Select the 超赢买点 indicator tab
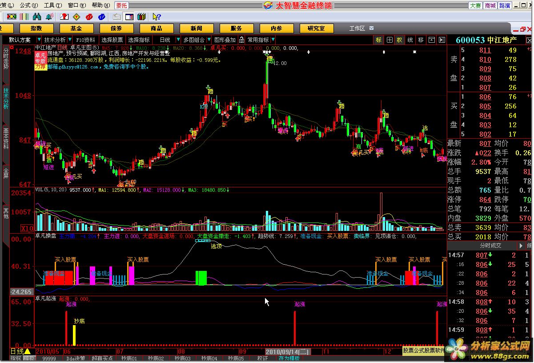The image size is (534, 363). point(103,358)
